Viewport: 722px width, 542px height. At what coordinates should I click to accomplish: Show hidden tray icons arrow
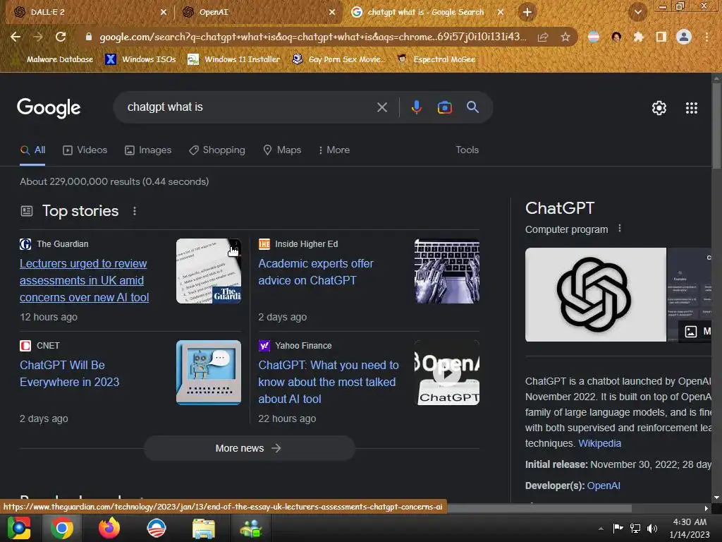(601, 529)
